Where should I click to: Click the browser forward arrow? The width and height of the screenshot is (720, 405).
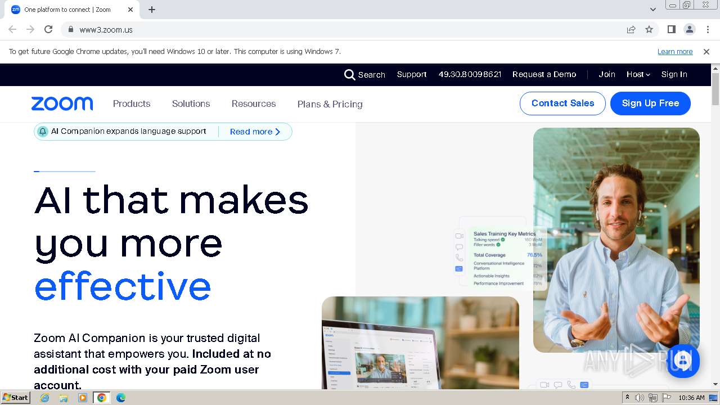[30, 29]
